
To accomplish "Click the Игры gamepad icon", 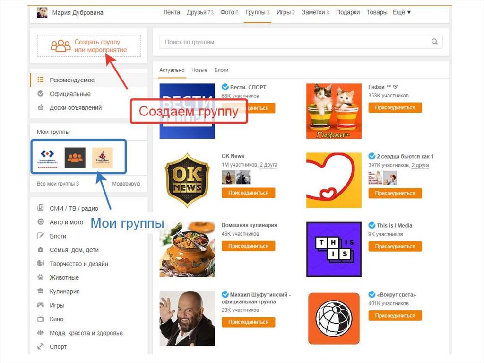I will point(41,305).
